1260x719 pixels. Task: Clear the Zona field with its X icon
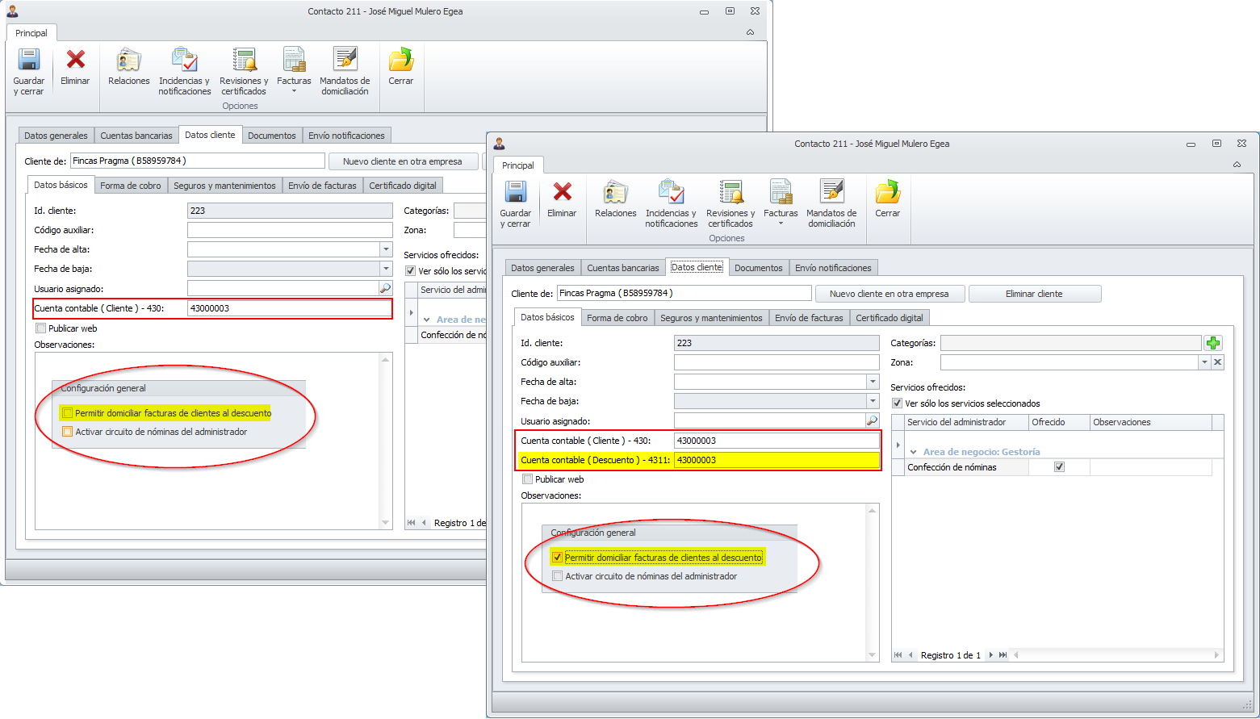tap(1217, 362)
